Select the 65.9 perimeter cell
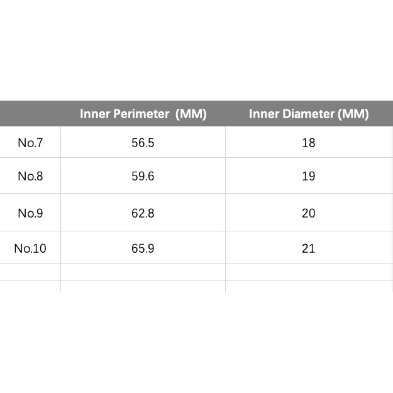The height and width of the screenshot is (393, 393). 143,248
